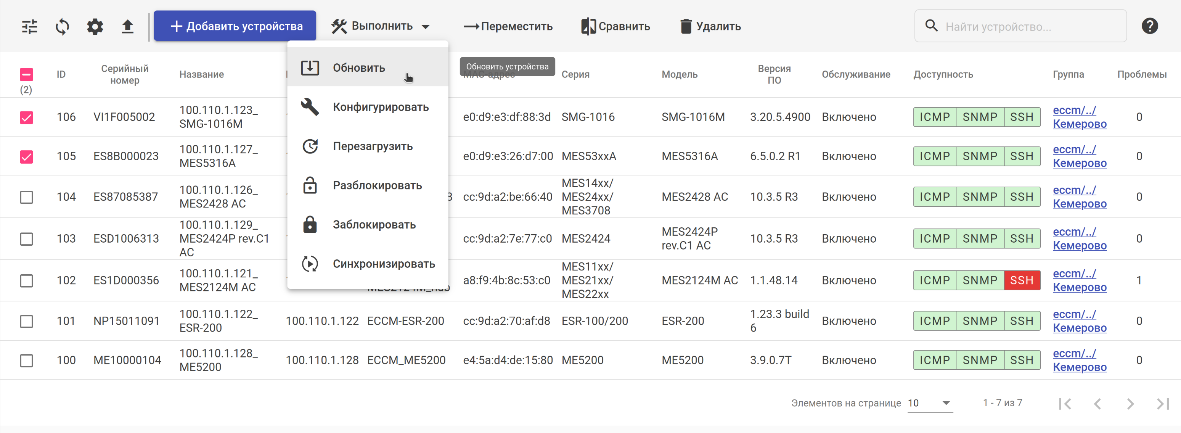Uncheck the checkbox for device ID 106
The height and width of the screenshot is (433, 1181).
[27, 118]
